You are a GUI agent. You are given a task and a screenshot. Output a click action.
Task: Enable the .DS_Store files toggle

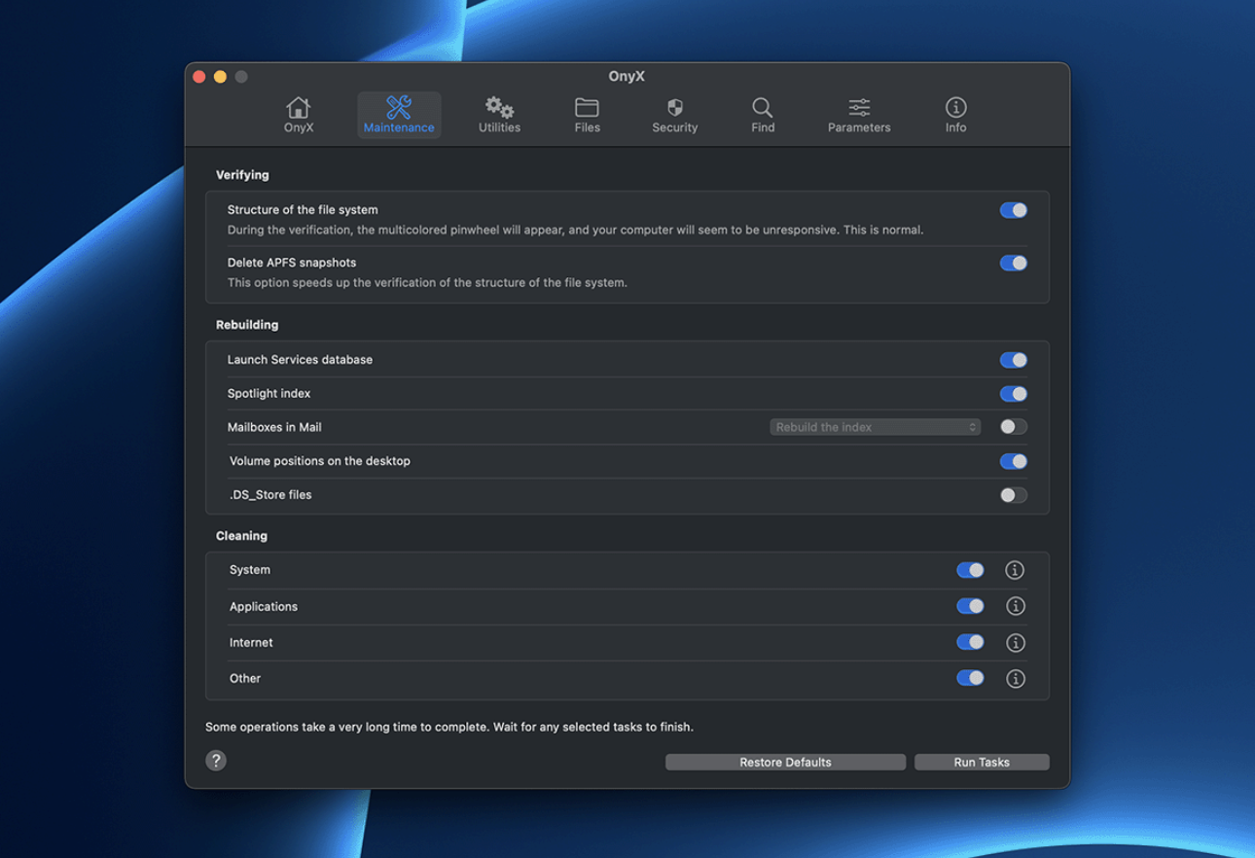click(1013, 495)
